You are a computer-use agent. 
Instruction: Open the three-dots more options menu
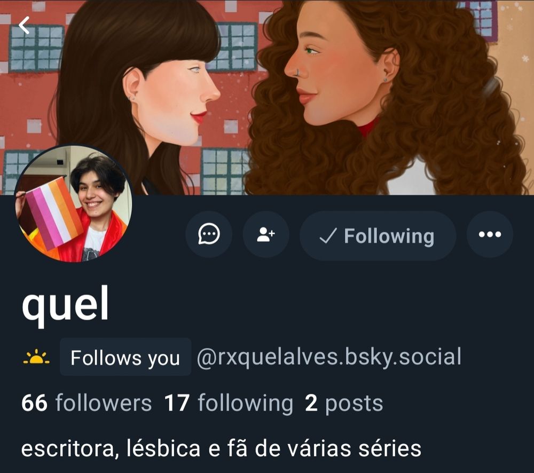click(490, 234)
